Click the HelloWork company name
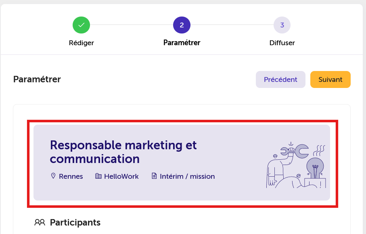The width and height of the screenshot is (366, 234). (x=121, y=176)
